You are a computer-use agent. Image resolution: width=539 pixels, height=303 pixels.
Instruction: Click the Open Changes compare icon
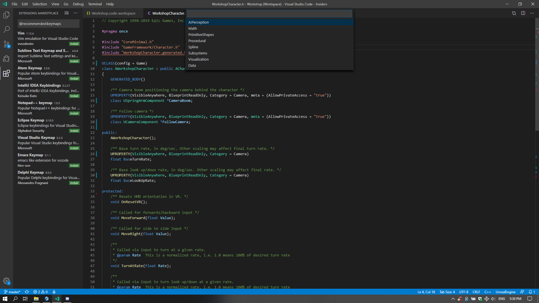(x=514, y=13)
